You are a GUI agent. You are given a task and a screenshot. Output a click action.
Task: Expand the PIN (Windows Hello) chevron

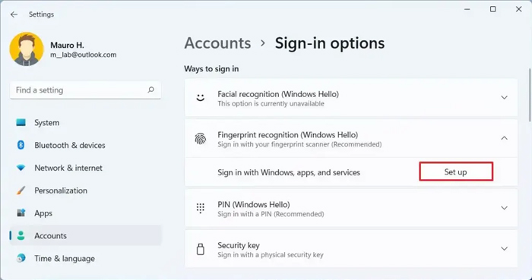[504, 208]
